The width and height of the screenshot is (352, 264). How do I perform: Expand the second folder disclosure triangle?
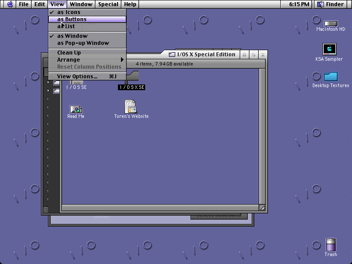(x=48, y=91)
